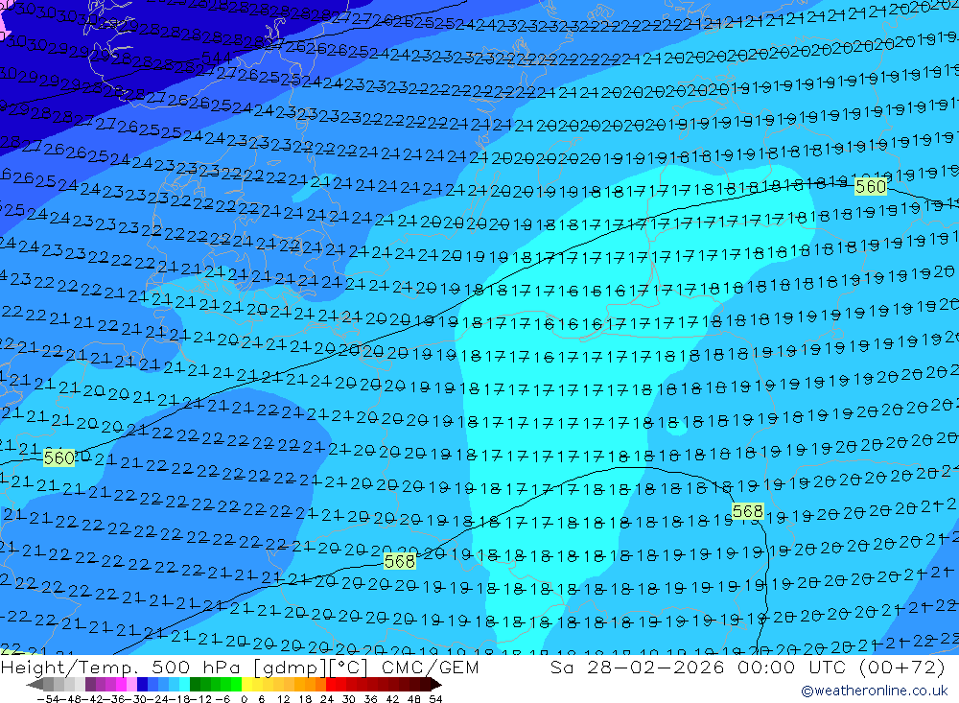The image size is (959, 703).
Task: Open the weatheronline.co.uk link
Action: tap(875, 691)
